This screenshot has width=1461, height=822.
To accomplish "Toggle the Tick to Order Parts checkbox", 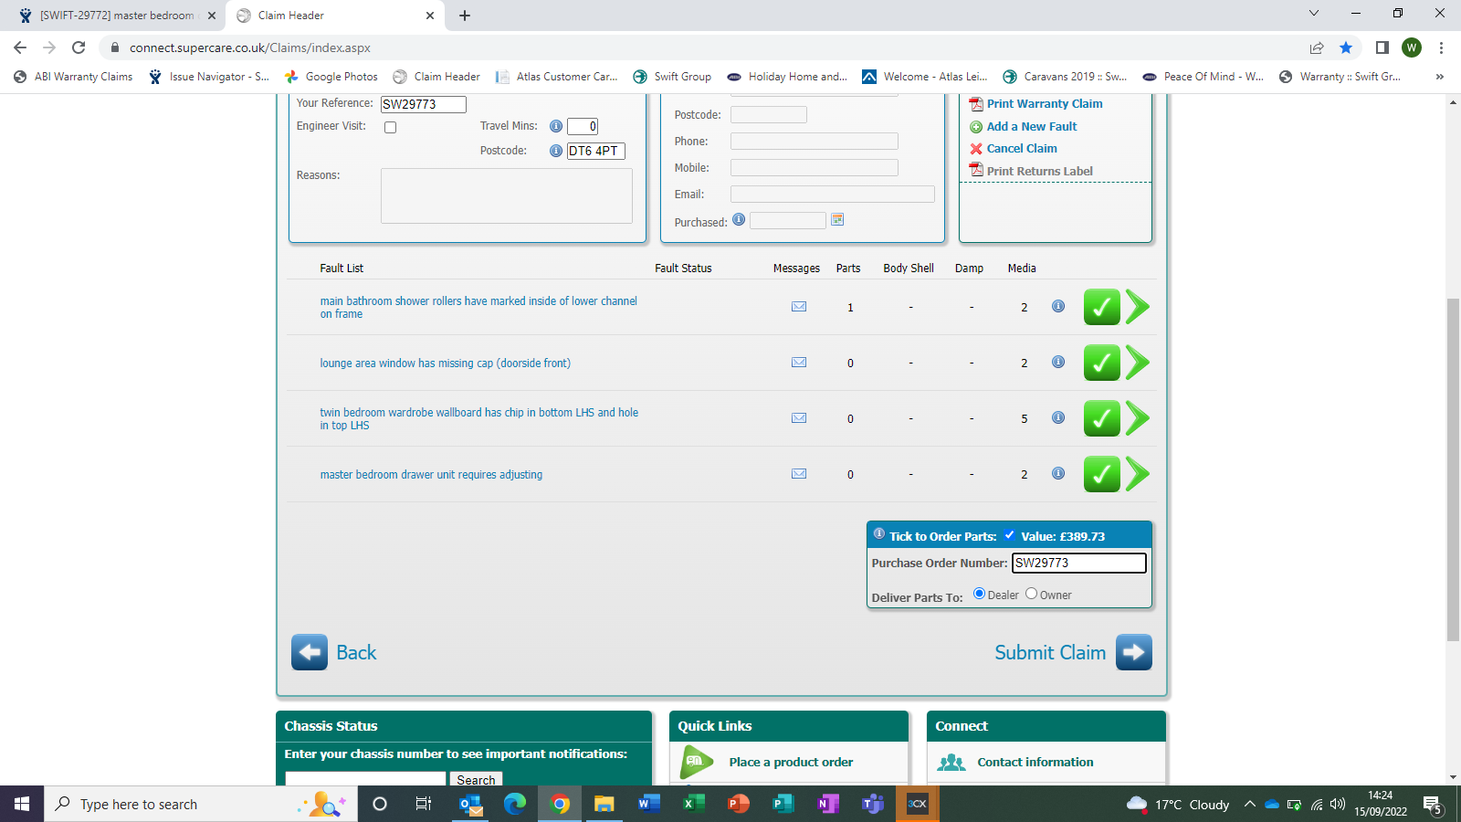I will click(x=1009, y=535).
